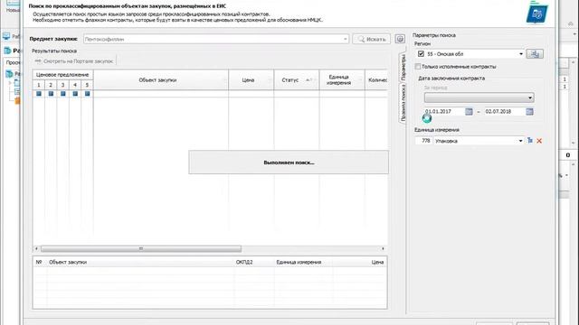Switch to the Параметры vertical tab
Screen dimensions: 579x325
[x=403, y=68]
